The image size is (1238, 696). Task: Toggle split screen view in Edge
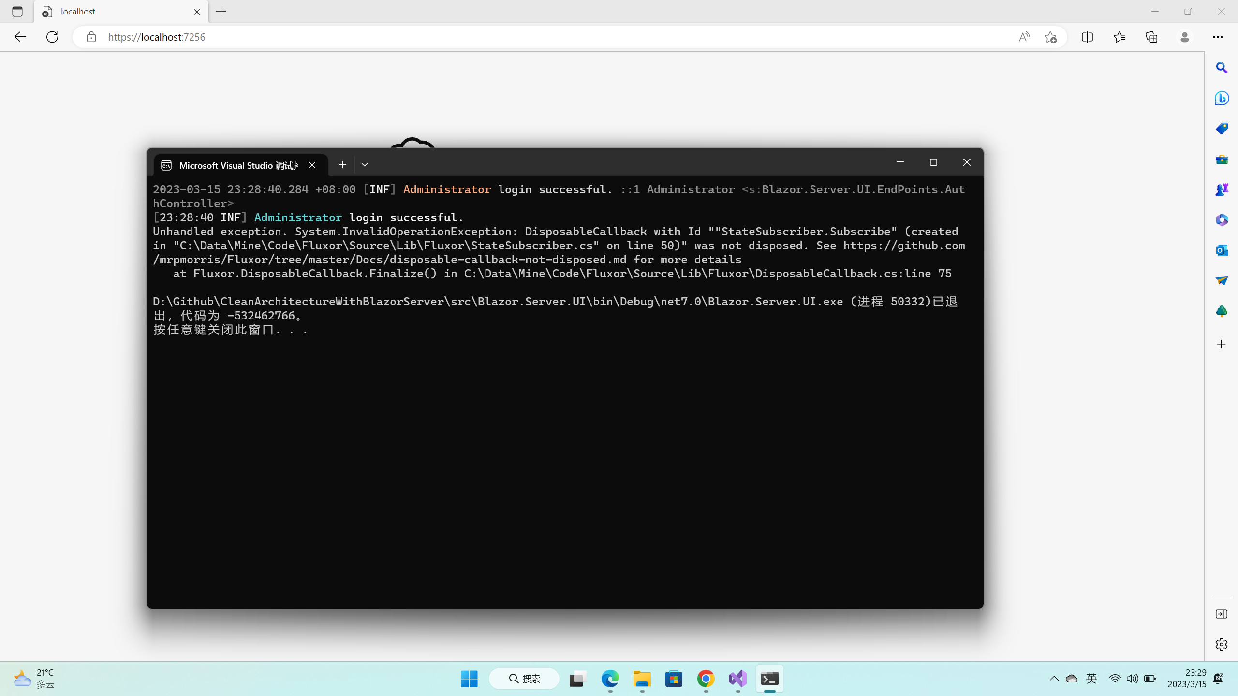[1087, 37]
